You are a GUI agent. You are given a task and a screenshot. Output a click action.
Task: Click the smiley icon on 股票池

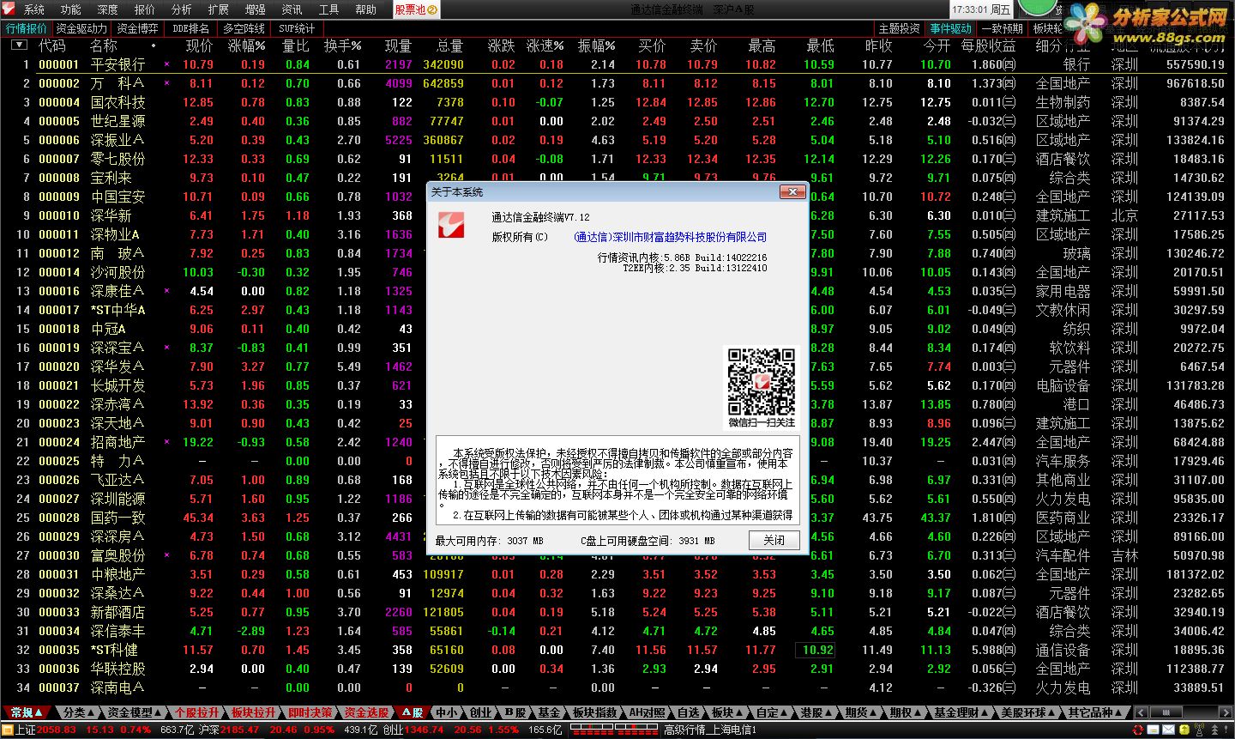point(432,9)
